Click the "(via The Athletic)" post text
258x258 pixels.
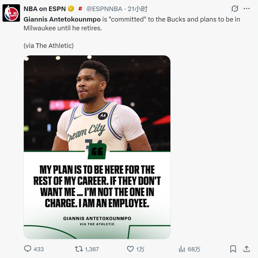tap(48, 46)
